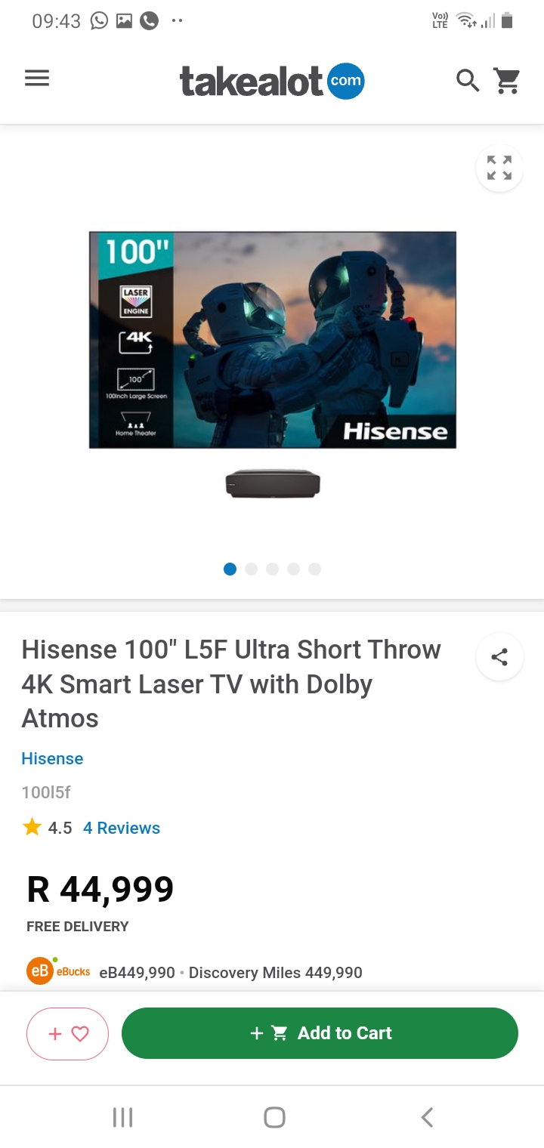Open the shopping cart icon
Image resolution: width=544 pixels, height=1148 pixels.
pos(507,80)
